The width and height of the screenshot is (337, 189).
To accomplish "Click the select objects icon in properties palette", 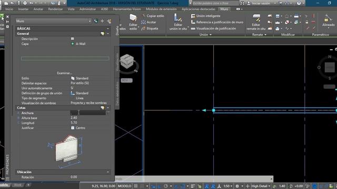I will pos(102,21).
